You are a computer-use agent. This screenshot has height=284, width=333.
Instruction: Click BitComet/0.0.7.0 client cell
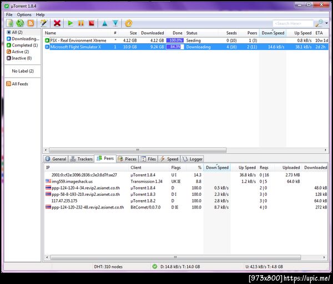pos(145,207)
